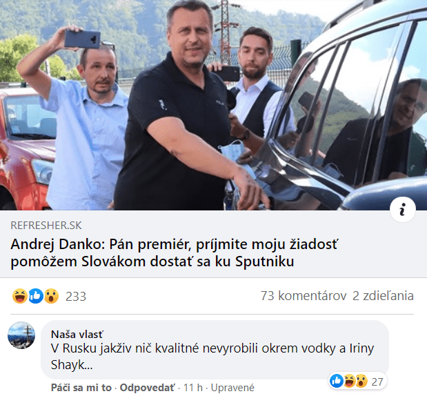
Task: Click the wow emoji on the comment reactions
Action: (361, 381)
